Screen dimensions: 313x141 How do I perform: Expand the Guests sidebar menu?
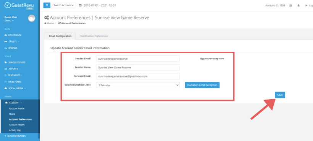[14, 41]
